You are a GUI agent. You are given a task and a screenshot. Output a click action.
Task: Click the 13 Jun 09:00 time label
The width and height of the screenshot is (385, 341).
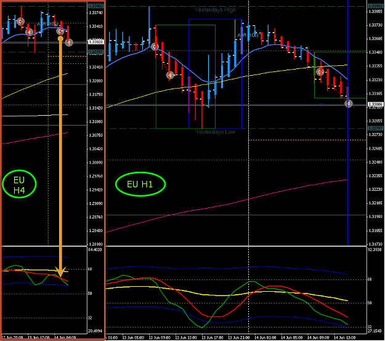[160, 338]
